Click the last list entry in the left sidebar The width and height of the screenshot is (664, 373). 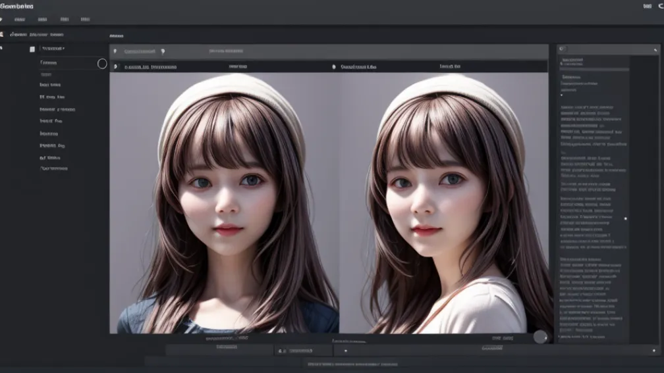(54, 168)
